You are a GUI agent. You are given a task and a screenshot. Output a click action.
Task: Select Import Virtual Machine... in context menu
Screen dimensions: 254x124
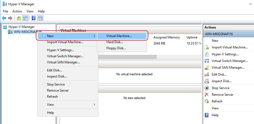pos(67,42)
